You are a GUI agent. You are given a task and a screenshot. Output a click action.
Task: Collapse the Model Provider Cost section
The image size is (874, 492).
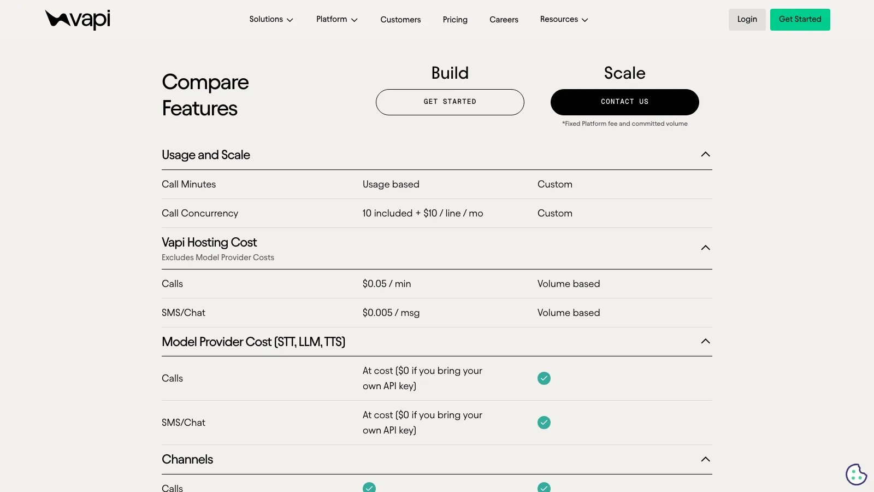point(705,342)
